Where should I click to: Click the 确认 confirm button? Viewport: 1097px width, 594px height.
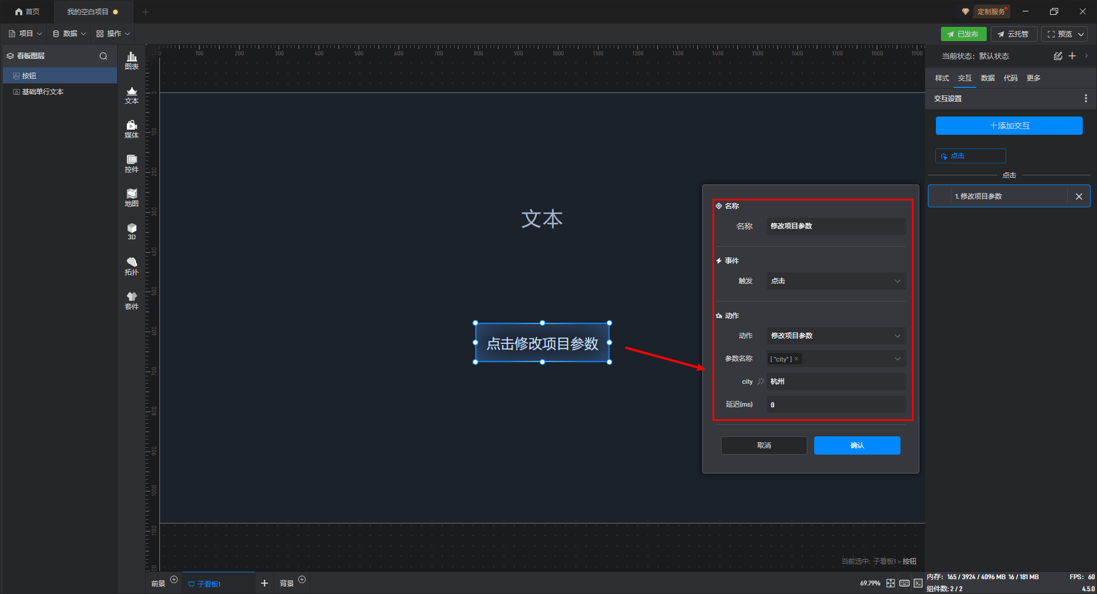click(x=856, y=445)
